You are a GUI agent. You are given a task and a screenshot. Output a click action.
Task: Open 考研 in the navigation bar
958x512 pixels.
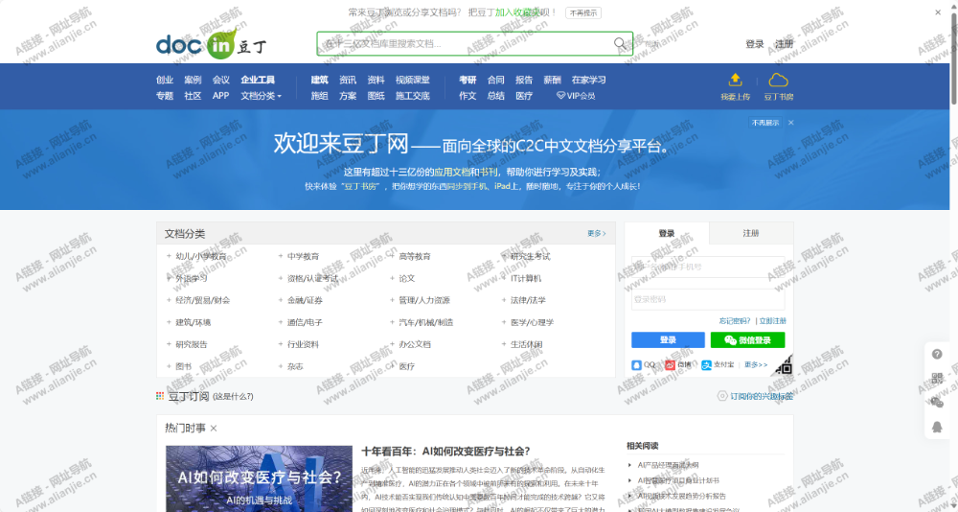click(x=468, y=80)
